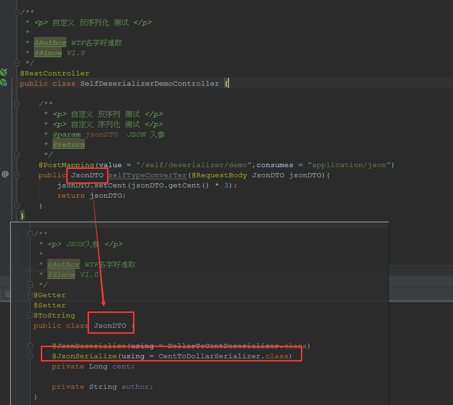Screen dimensions: 453x405
Task: Collapse annotations using the fold marker at @Getter
Action: coord(30,295)
